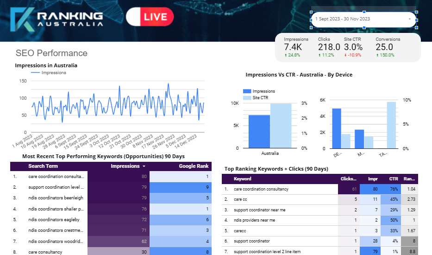Sort Top Ranking table by CTR column
This screenshot has width=432, height=255.
coord(393,178)
